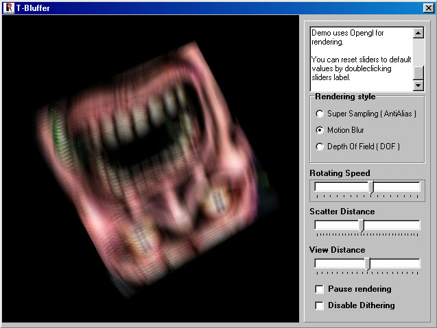Select the Motion Blur radio button
437x328 pixels.
click(320, 130)
